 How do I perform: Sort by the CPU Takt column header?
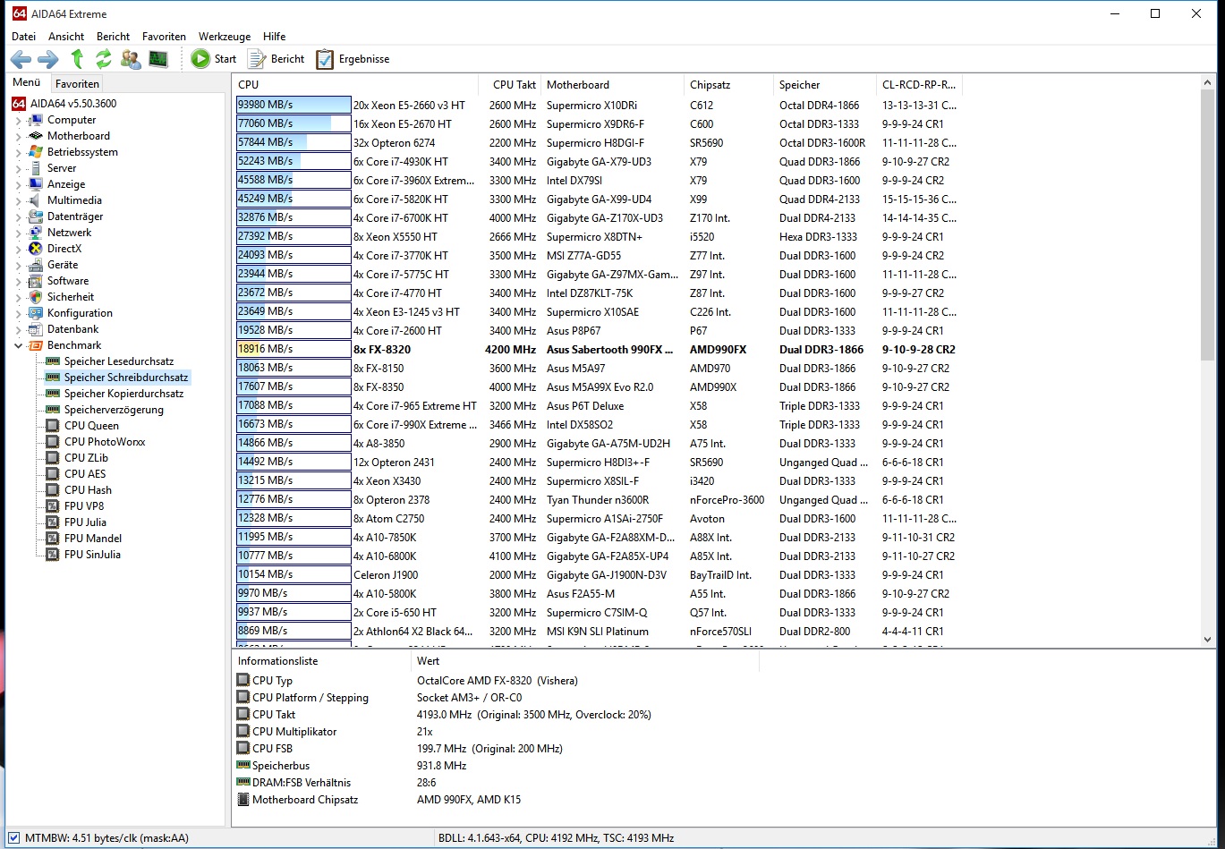pos(510,85)
